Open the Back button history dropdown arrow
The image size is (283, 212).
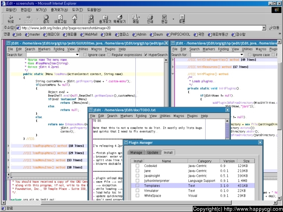click(x=20, y=19)
